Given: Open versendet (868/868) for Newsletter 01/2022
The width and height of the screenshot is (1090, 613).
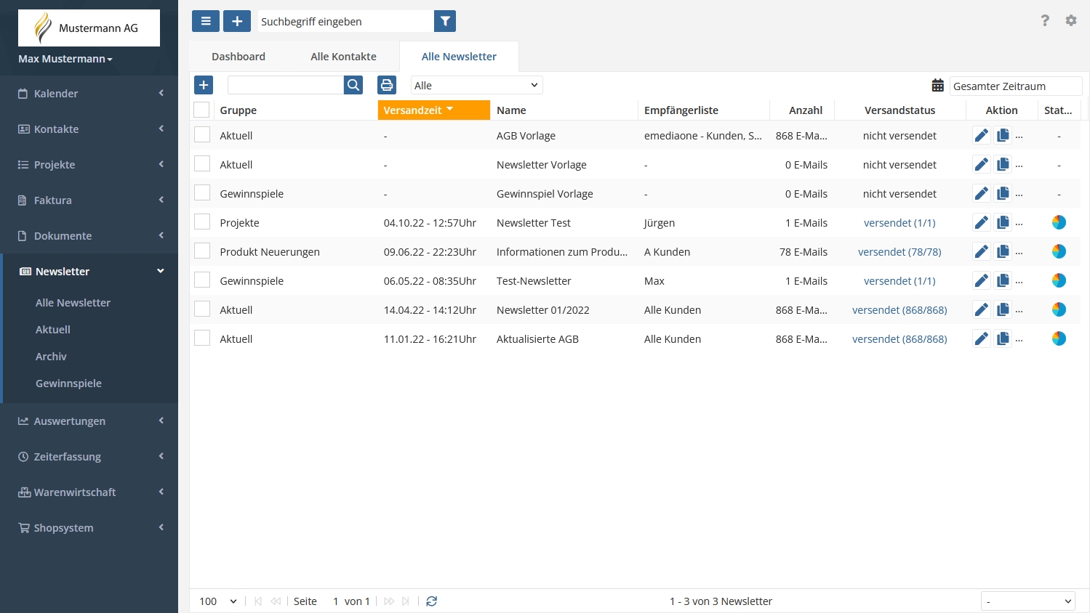Looking at the screenshot, I should pyautogui.click(x=899, y=310).
